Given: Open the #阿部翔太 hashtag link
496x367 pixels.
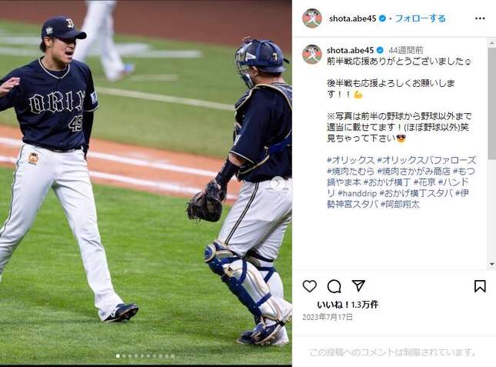Looking at the screenshot, I should click(400, 205).
